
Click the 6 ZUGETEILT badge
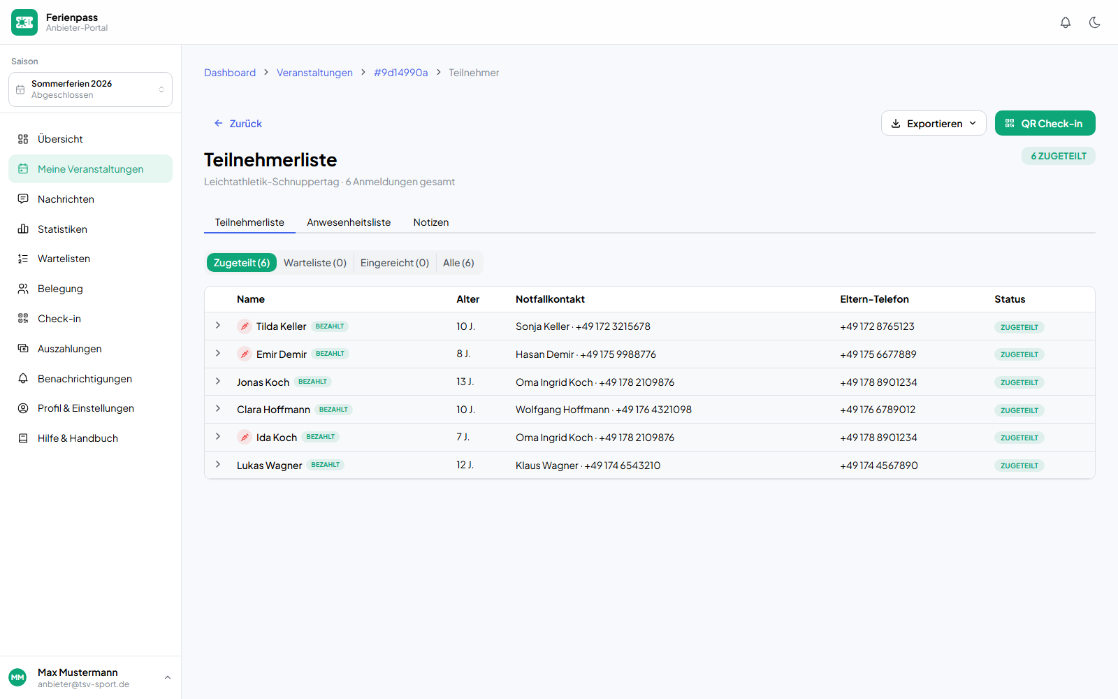pos(1059,156)
